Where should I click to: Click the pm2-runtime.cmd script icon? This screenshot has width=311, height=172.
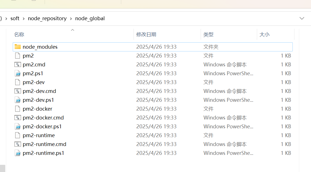17,144
